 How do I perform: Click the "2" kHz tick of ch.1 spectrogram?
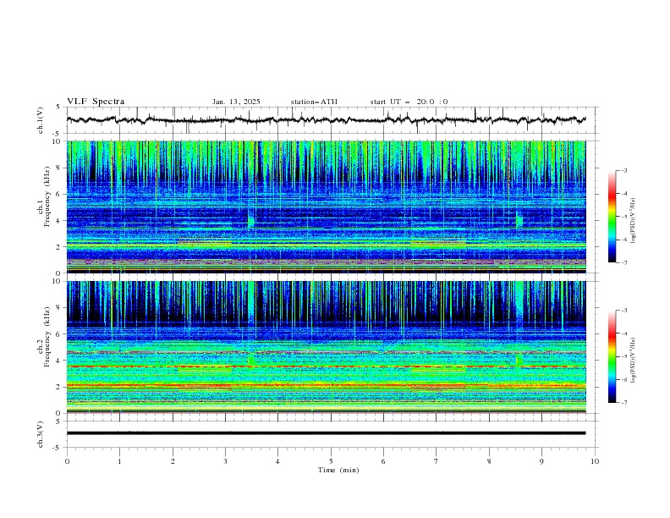(59, 247)
